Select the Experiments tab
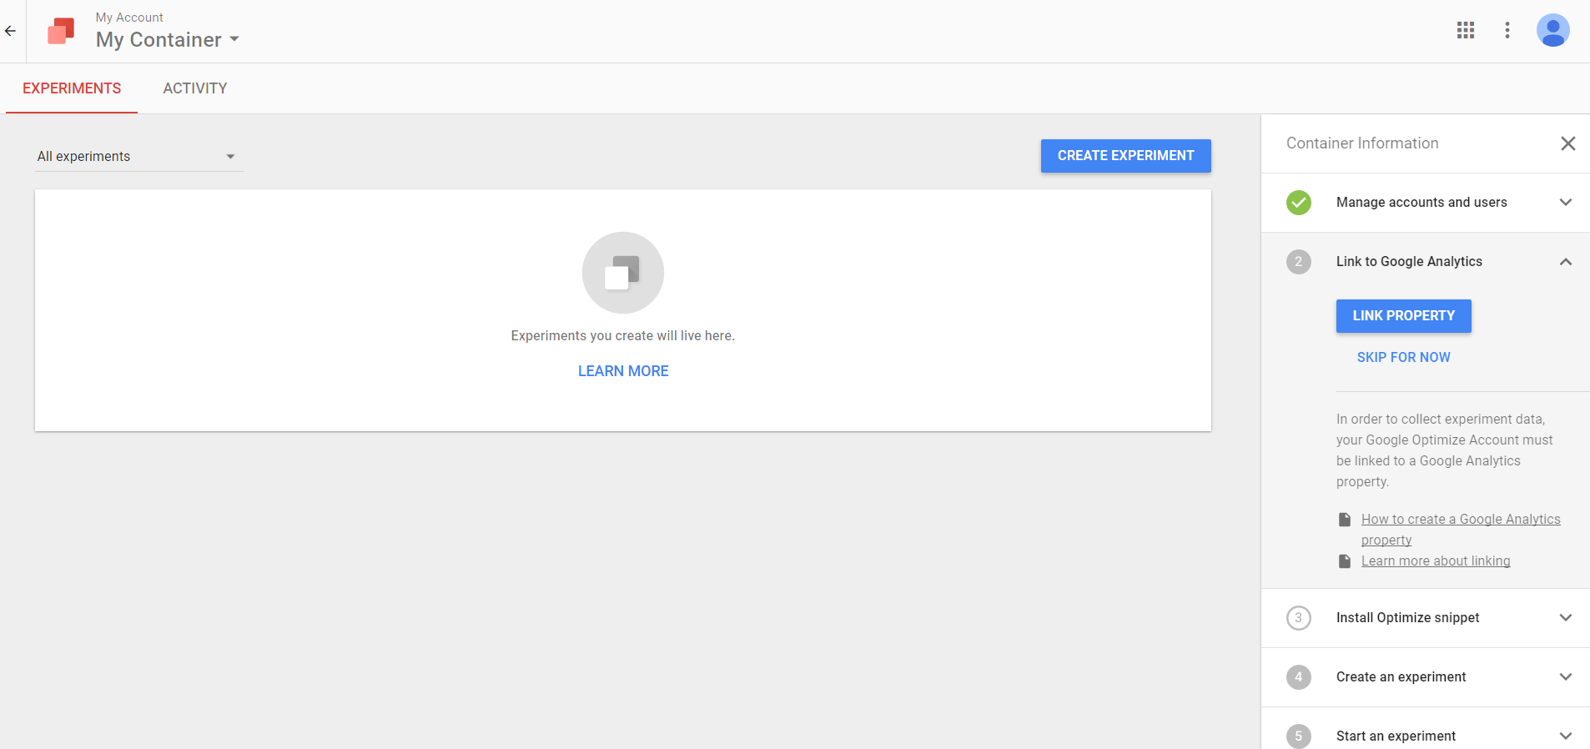 coord(72,88)
